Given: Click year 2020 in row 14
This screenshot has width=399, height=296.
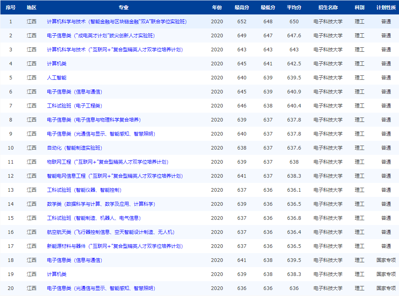Looking at the screenshot, I should 217,204.
